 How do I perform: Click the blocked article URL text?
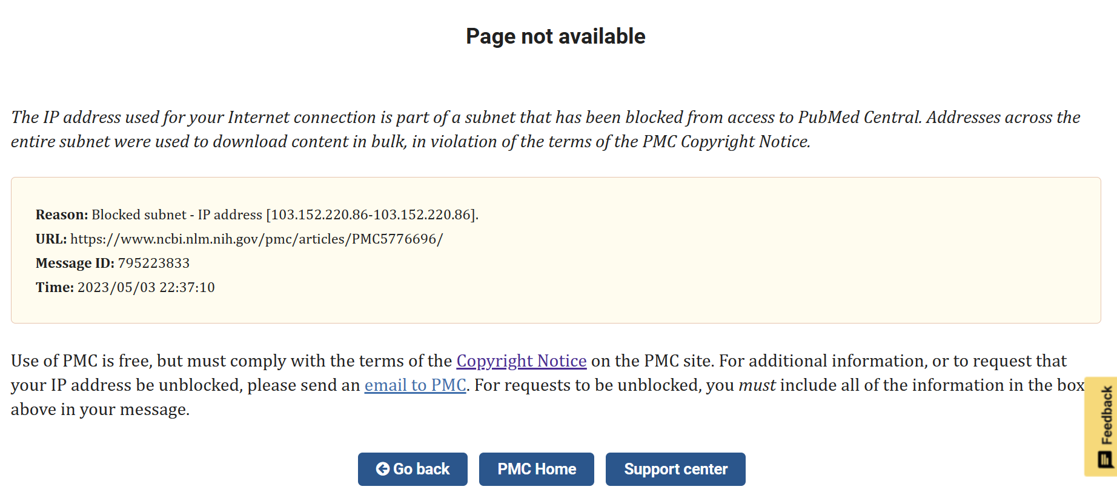257,239
